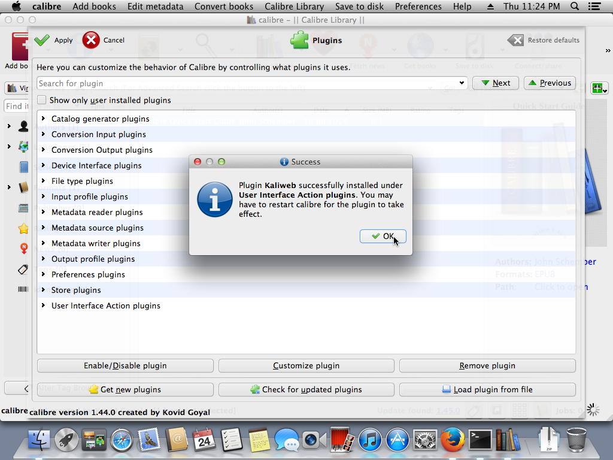The height and width of the screenshot is (460, 613).
Task: Open Trash in the dock
Action: [576, 440]
